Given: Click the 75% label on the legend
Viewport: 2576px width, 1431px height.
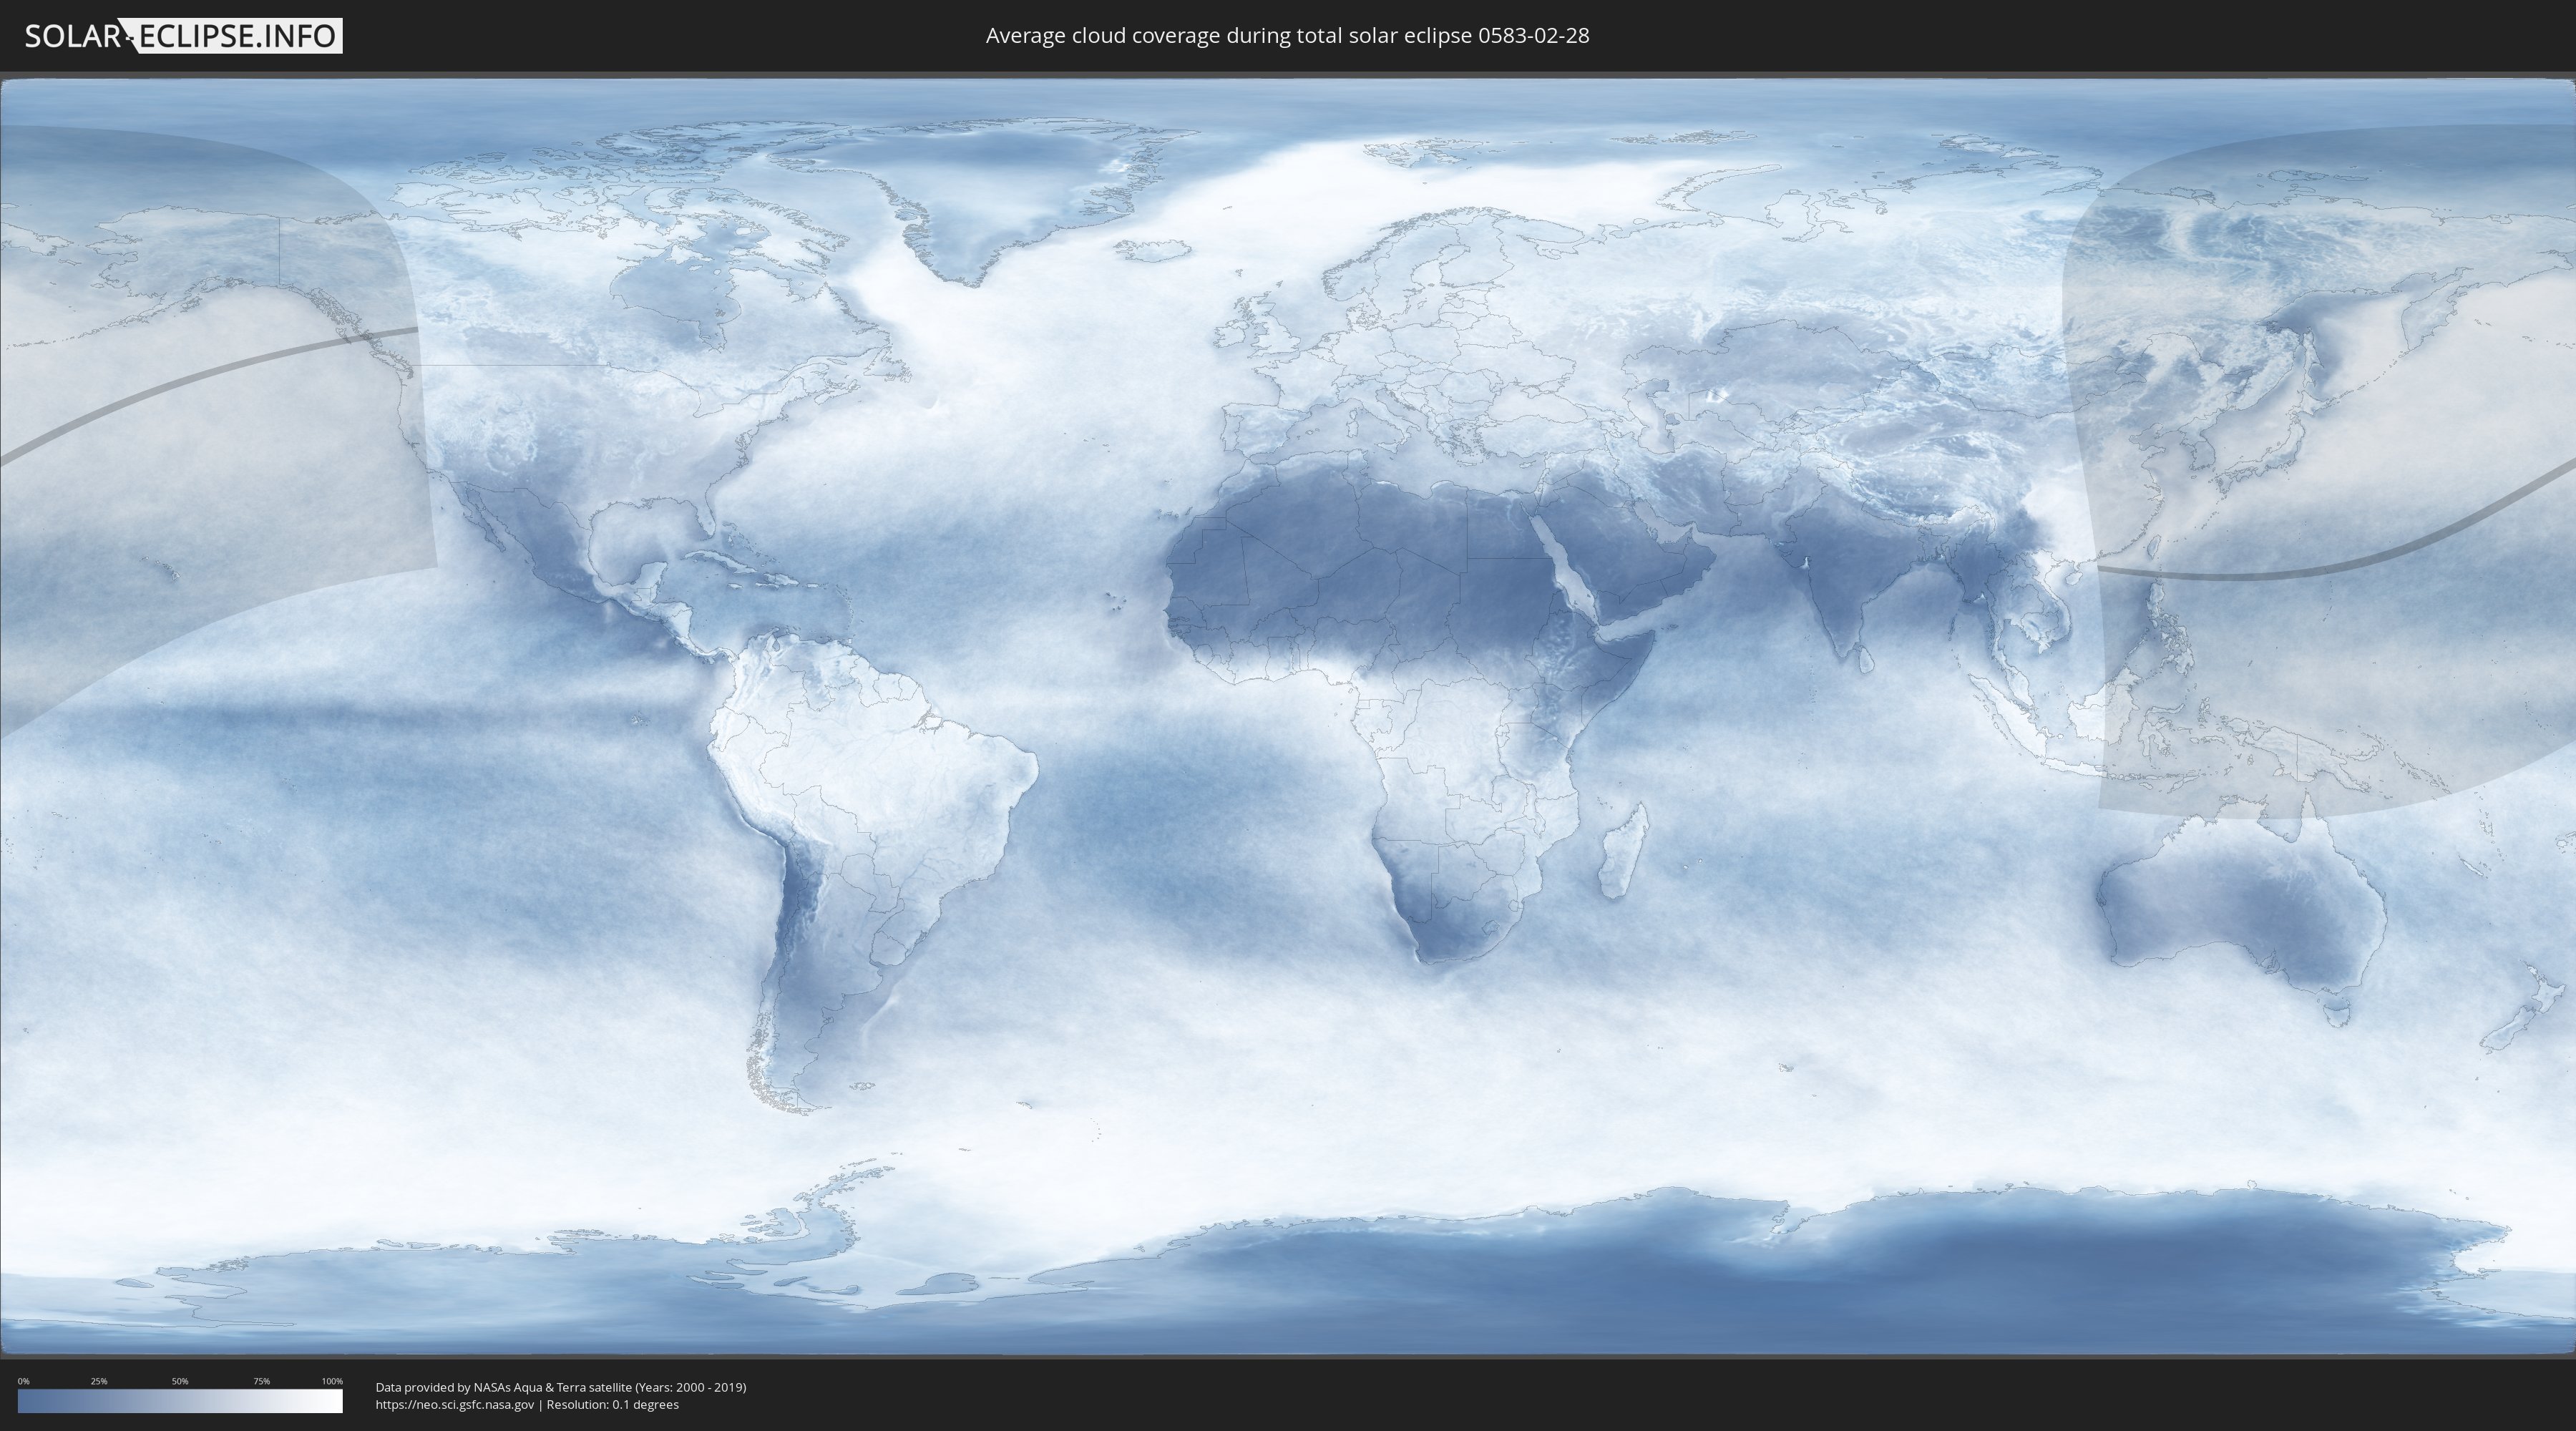Looking at the screenshot, I should [x=261, y=1381].
